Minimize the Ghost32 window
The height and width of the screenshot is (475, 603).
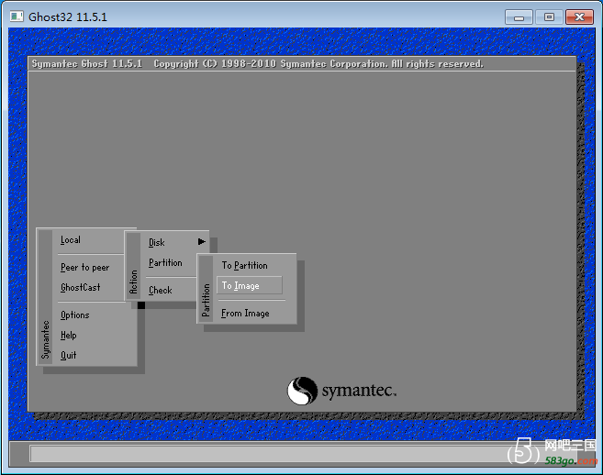click(519, 17)
